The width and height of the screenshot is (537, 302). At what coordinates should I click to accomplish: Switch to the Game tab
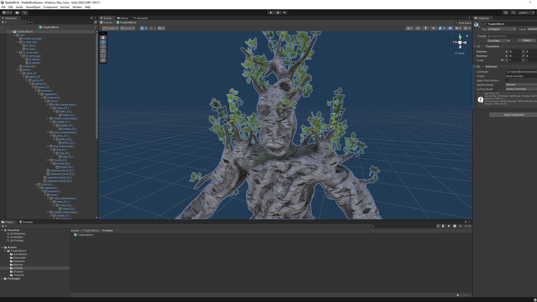(122, 18)
